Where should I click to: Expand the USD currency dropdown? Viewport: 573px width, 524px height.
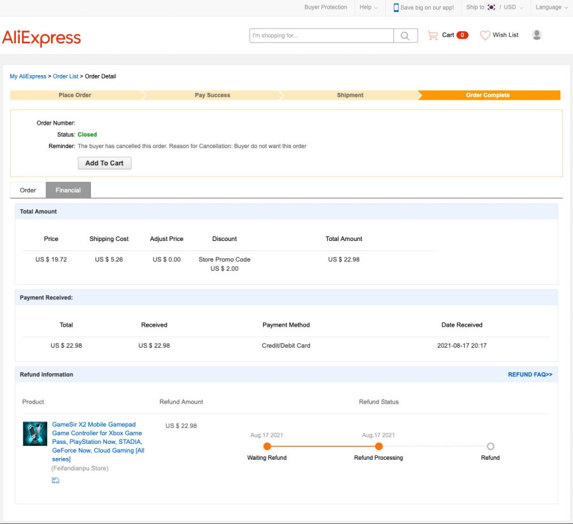513,7
